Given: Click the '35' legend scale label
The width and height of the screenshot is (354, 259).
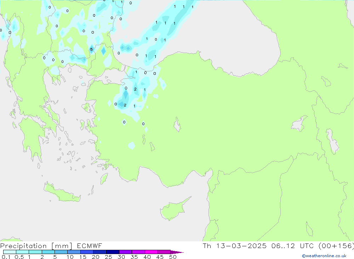Looking at the screenshot, I should click(134, 257).
